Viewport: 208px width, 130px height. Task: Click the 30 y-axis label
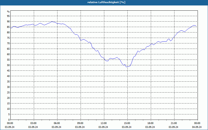click(x=8, y=87)
